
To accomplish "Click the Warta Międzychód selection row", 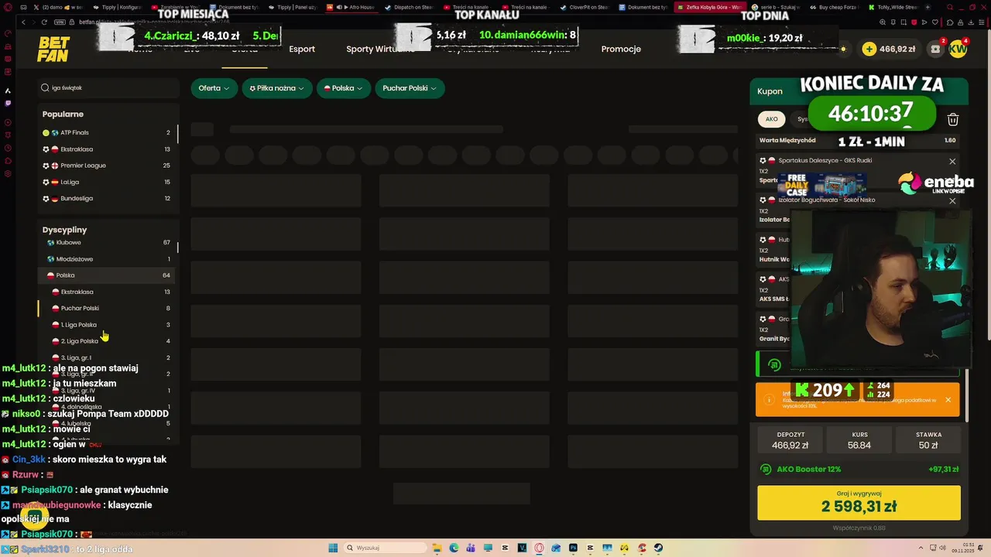I will tap(859, 141).
